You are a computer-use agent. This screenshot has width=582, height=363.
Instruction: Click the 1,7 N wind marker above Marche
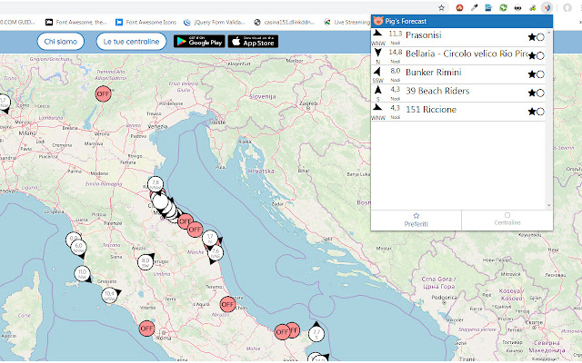210,239
